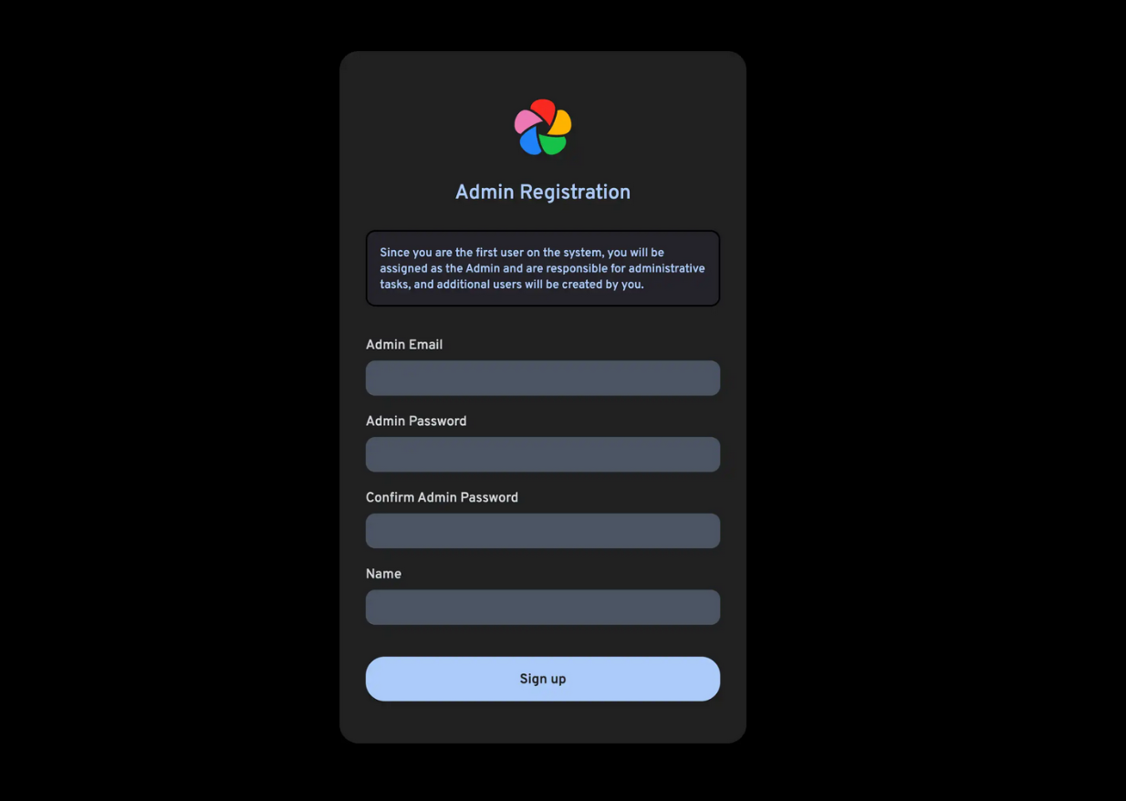Click the Name field label
Image resolution: width=1126 pixels, height=801 pixels.
pyautogui.click(x=383, y=574)
